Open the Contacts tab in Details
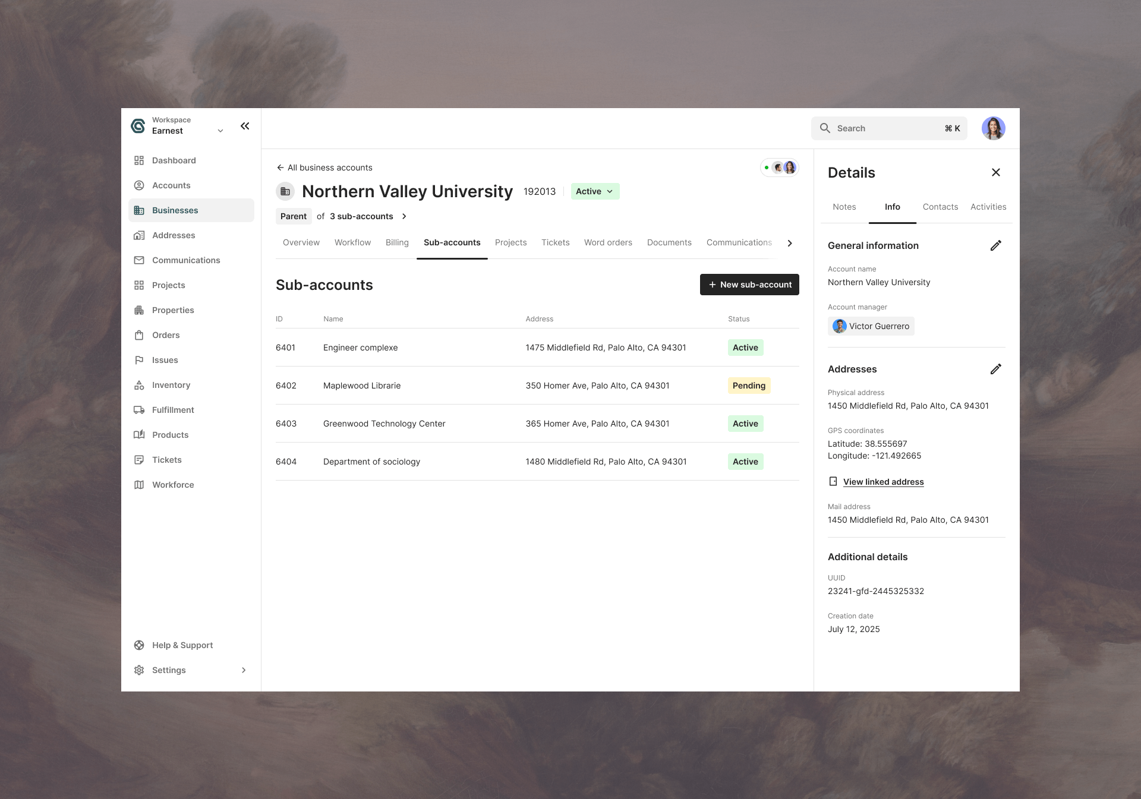1141x799 pixels. pos(940,207)
